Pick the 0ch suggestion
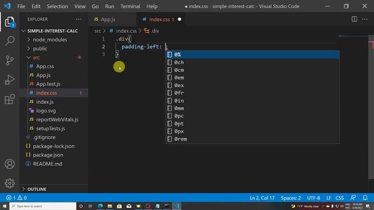This screenshot has width=374, height=210. point(252,62)
